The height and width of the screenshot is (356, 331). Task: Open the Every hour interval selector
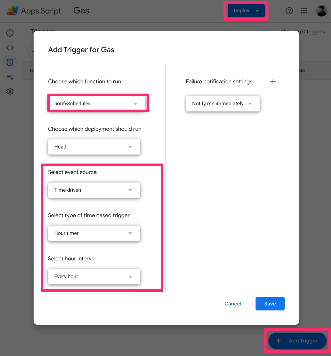tap(94, 276)
